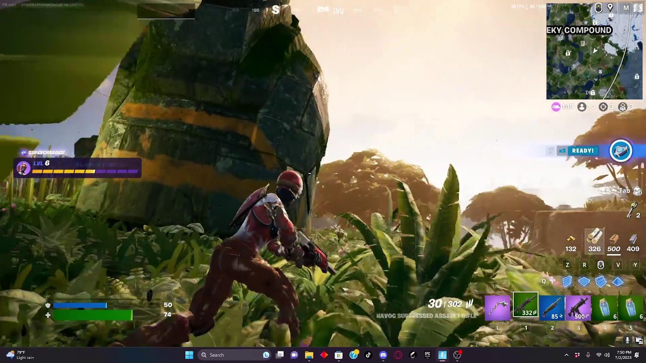The height and width of the screenshot is (363, 646).
Task: Open Discord from the taskbar
Action: tap(383, 355)
